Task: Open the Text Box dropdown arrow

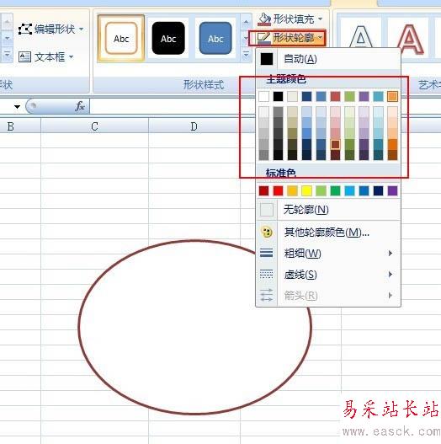Action: click(x=71, y=57)
